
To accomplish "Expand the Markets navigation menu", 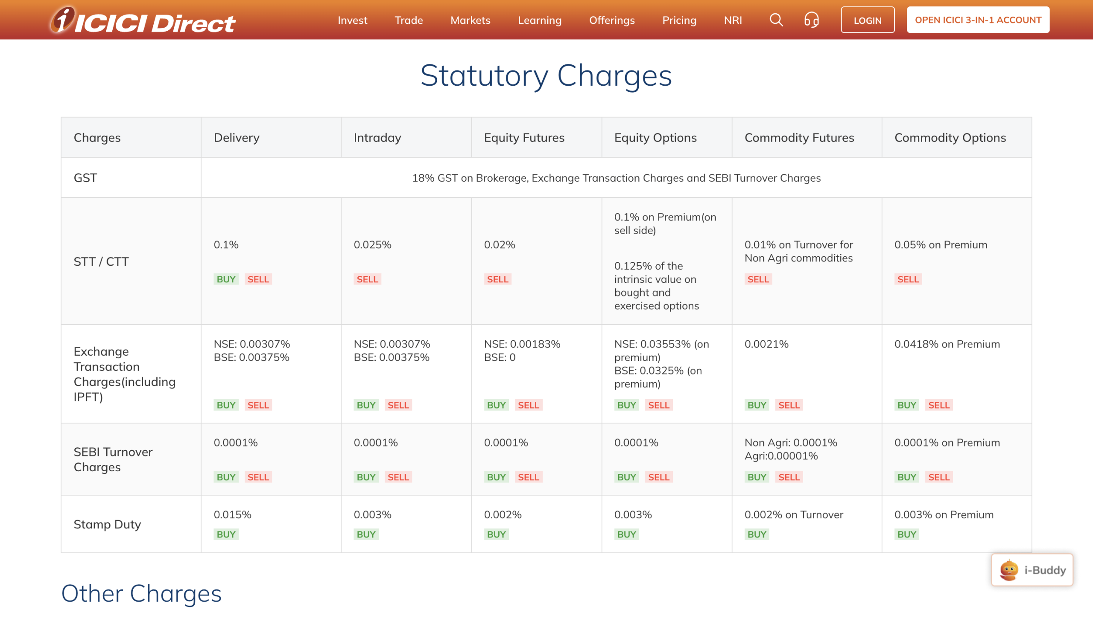I will tap(470, 20).
